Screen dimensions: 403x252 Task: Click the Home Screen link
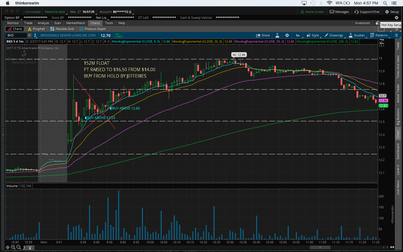pos(312,12)
